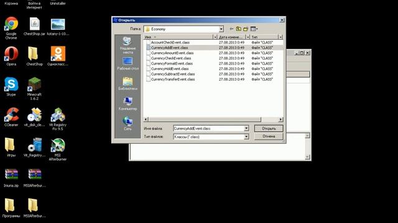Click the horizontal scrollbar right arrow
This screenshot has width=398, height=223.
tap(280, 120)
